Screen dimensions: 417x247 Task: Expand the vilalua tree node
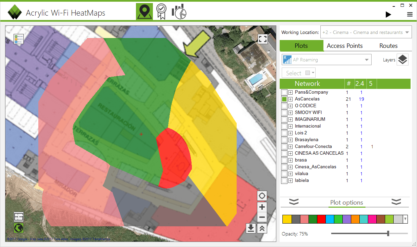(291, 174)
